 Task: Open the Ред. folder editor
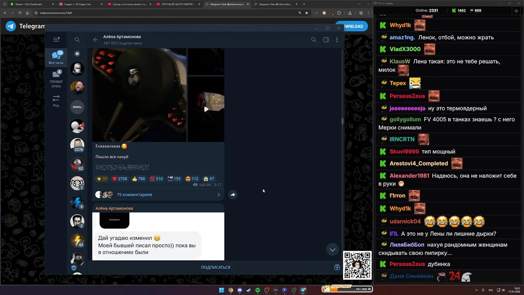(x=56, y=101)
